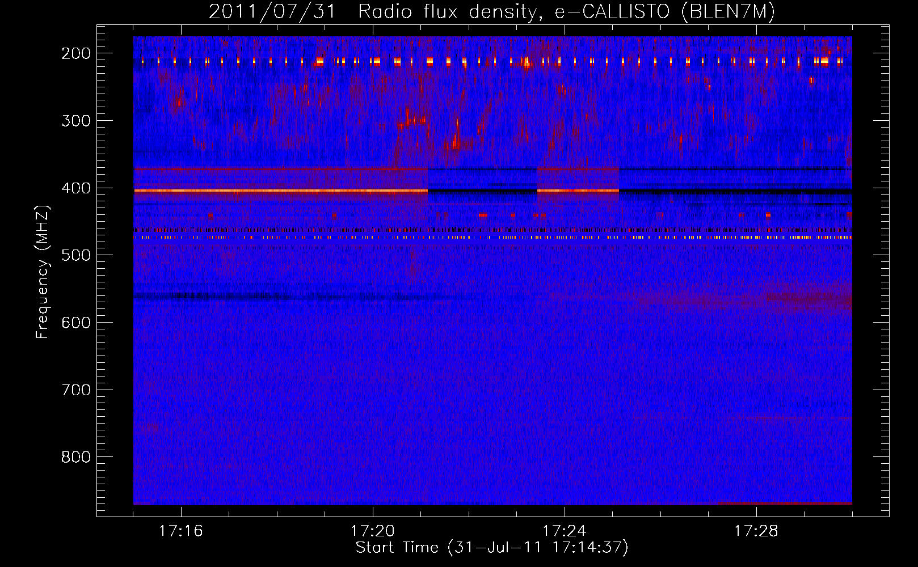918x567 pixels.
Task: Click the 300 frequency tick label
Action: (x=76, y=121)
